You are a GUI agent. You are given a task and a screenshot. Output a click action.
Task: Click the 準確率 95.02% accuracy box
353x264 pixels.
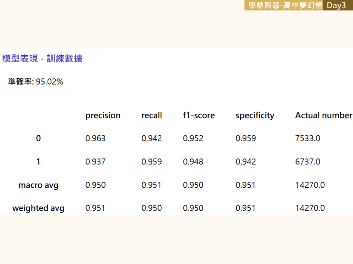pyautogui.click(x=36, y=81)
